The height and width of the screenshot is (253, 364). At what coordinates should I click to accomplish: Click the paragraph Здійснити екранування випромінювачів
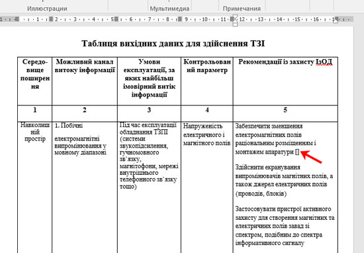click(x=284, y=180)
